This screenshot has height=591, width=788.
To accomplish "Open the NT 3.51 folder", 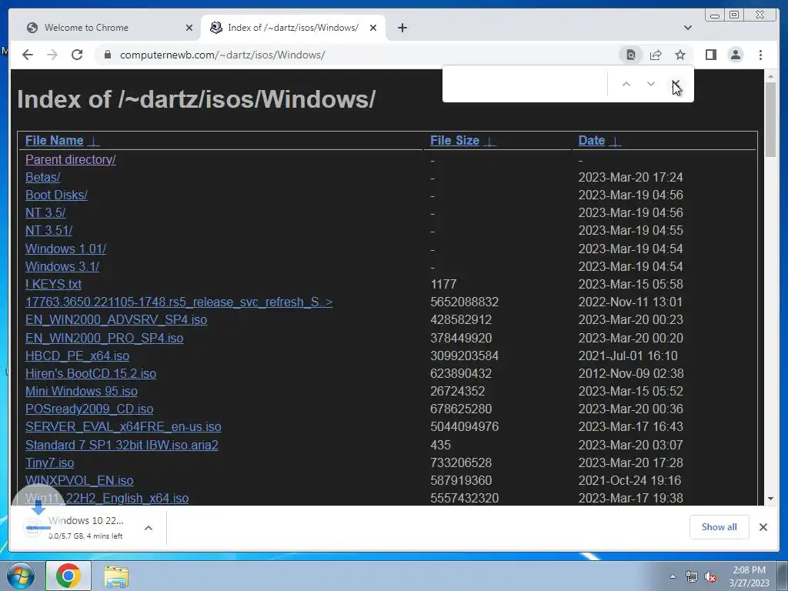I will pyautogui.click(x=48, y=231).
